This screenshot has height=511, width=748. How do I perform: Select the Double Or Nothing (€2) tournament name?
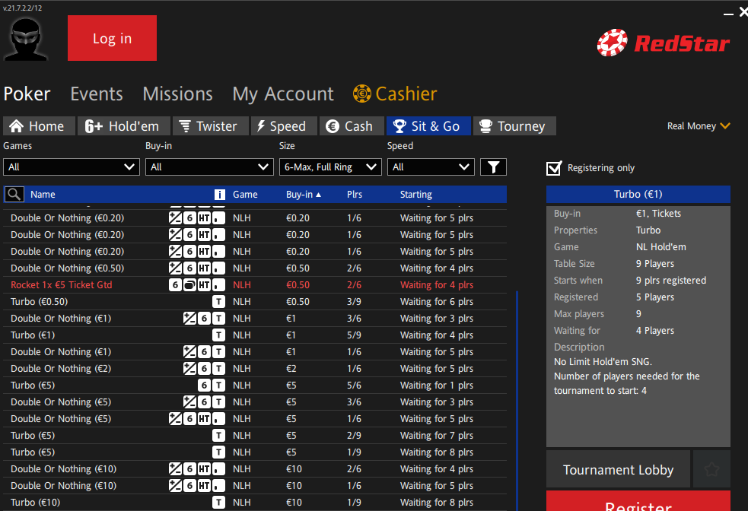pos(61,369)
